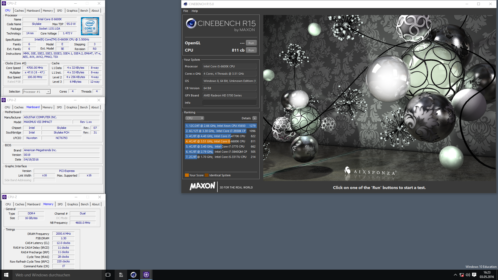Screen dimensions: 498x280
Task: Select ranking row Intel Xeon CPU X5650
Action: (x=221, y=126)
